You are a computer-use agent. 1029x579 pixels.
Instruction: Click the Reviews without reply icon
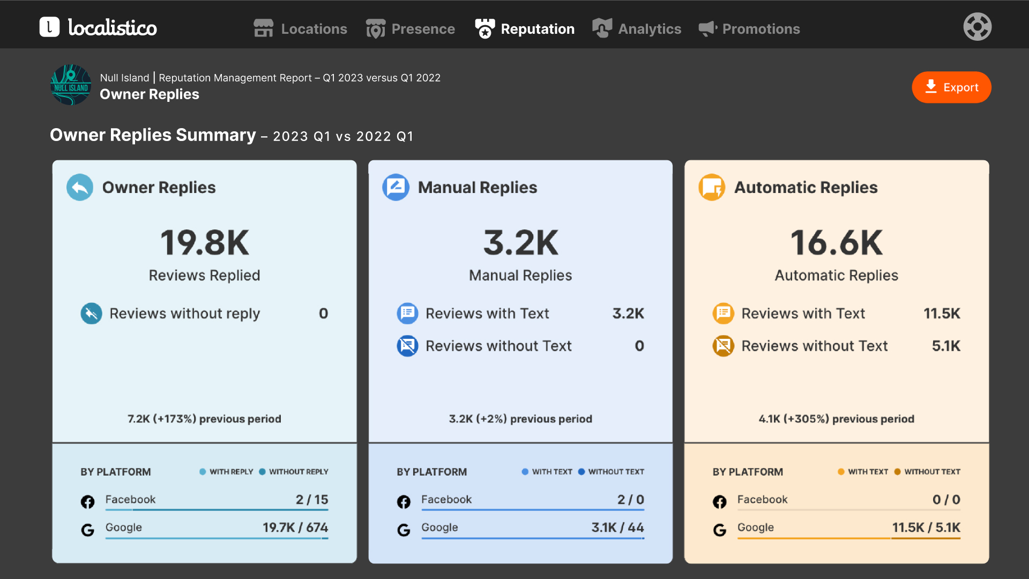point(91,314)
